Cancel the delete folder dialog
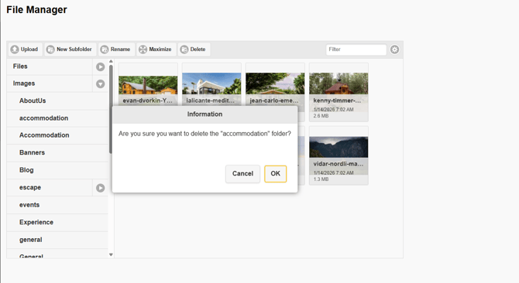This screenshot has height=283, width=519. click(242, 174)
